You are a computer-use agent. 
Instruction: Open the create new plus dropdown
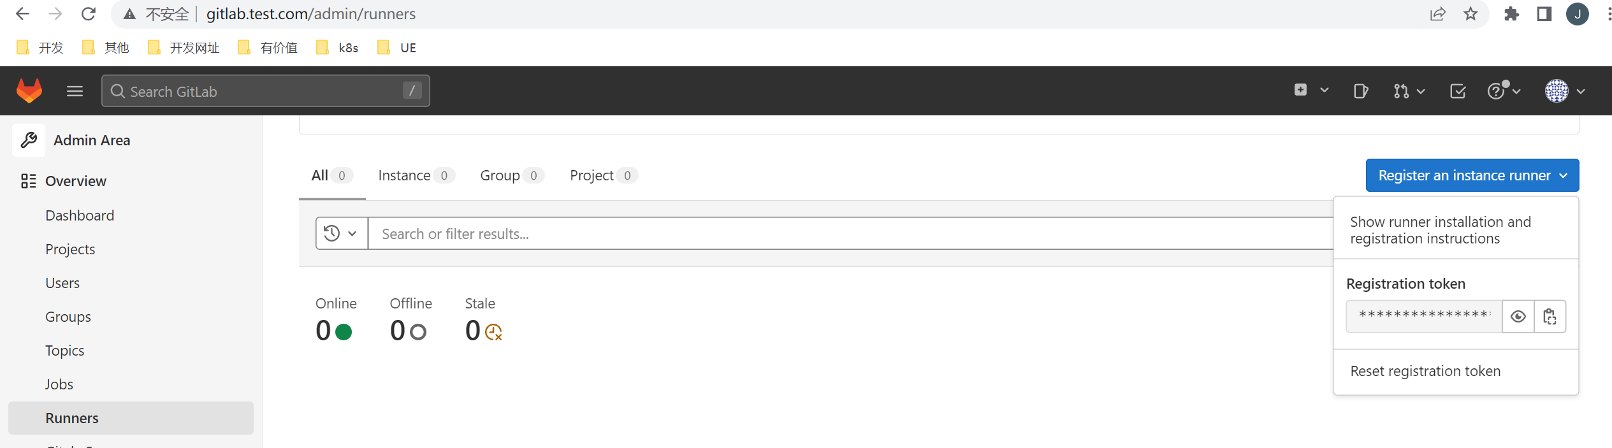click(1311, 90)
